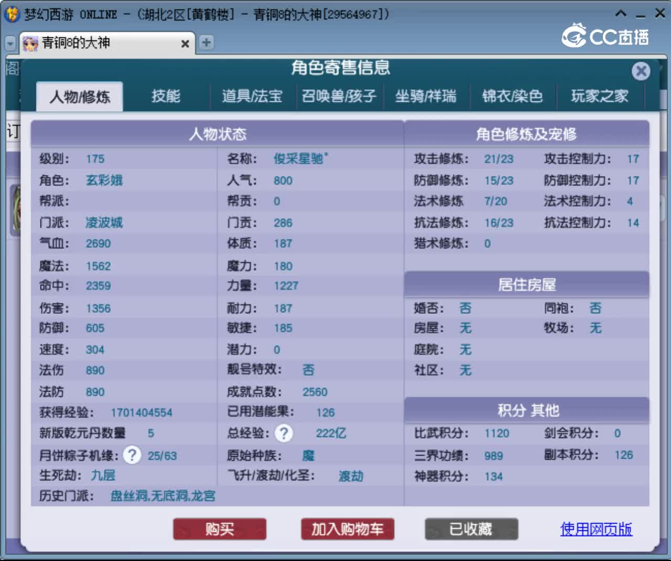Click the 加入购物车 button
This screenshot has height=561, width=671.
(348, 529)
